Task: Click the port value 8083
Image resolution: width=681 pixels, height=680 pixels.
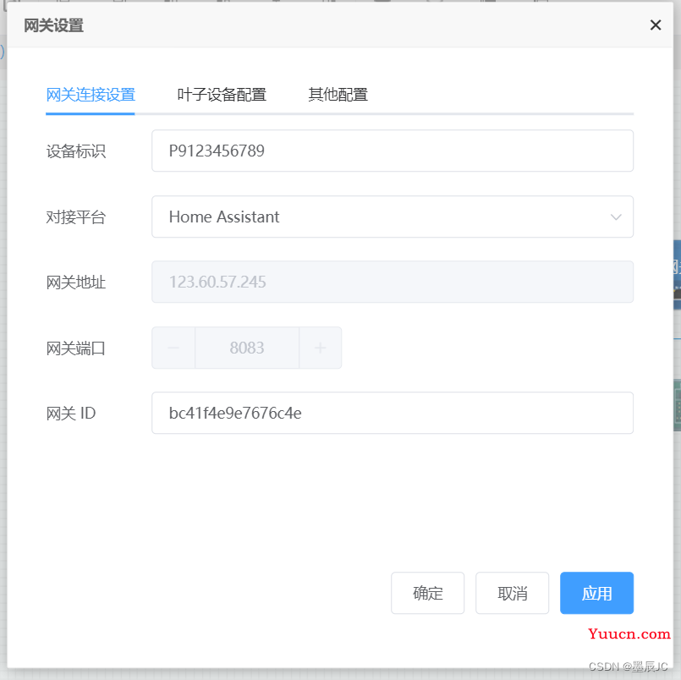Action: click(247, 348)
